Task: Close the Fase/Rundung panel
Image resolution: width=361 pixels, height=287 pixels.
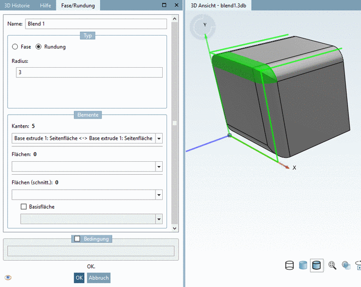Action: (177, 5)
